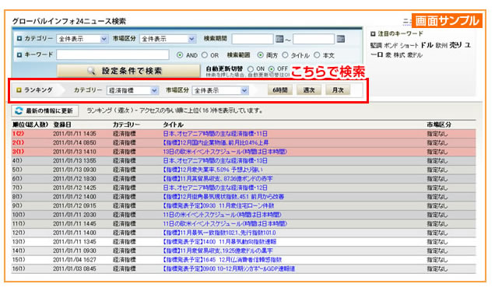Click the date cell 2011/01/04 16:27
This screenshot has height=291, width=495.
pyautogui.click(x=75, y=260)
